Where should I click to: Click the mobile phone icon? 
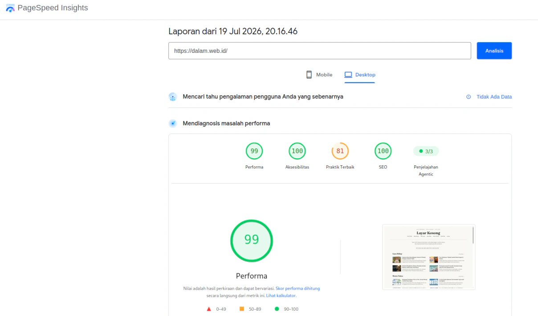pyautogui.click(x=309, y=75)
